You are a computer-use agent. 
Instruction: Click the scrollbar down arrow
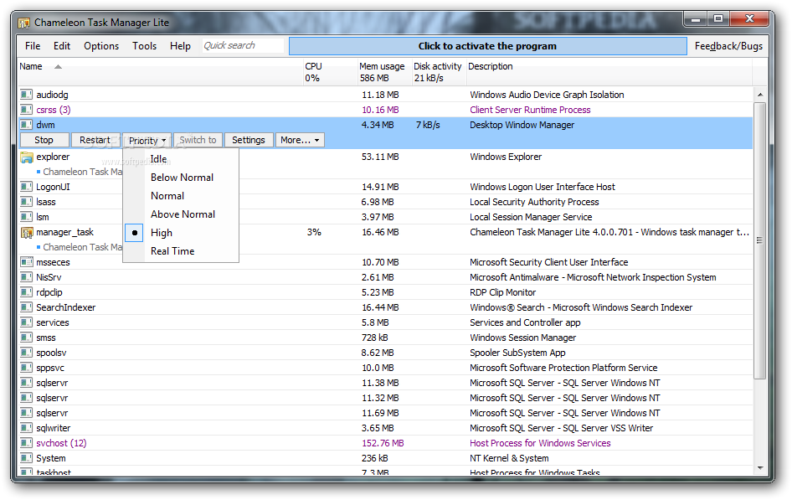pyautogui.click(x=760, y=468)
